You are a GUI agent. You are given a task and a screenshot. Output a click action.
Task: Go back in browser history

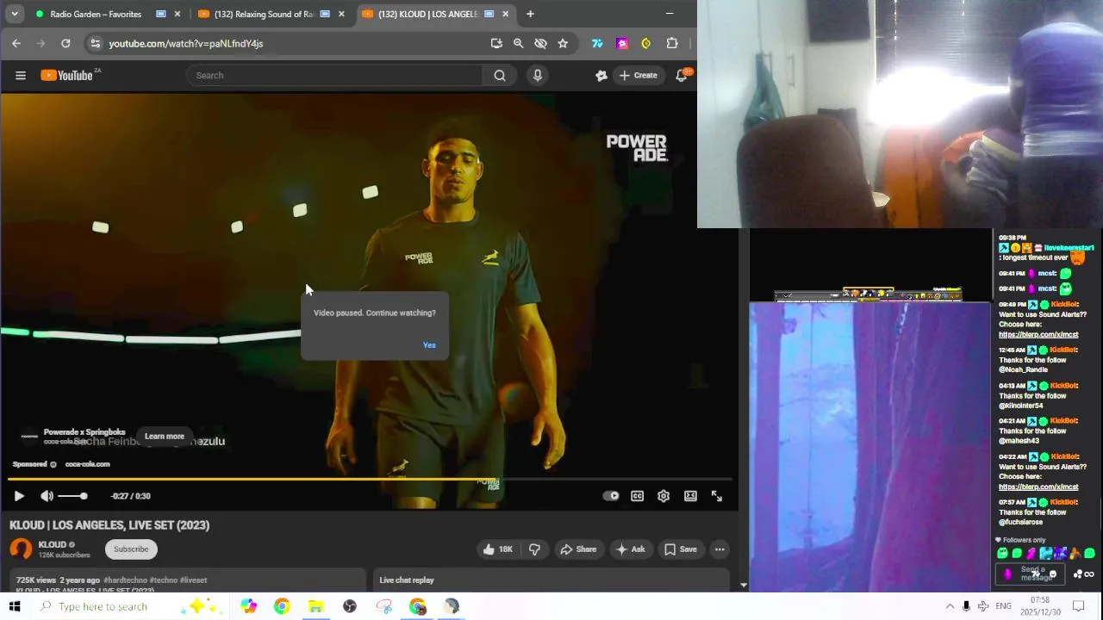tap(16, 43)
